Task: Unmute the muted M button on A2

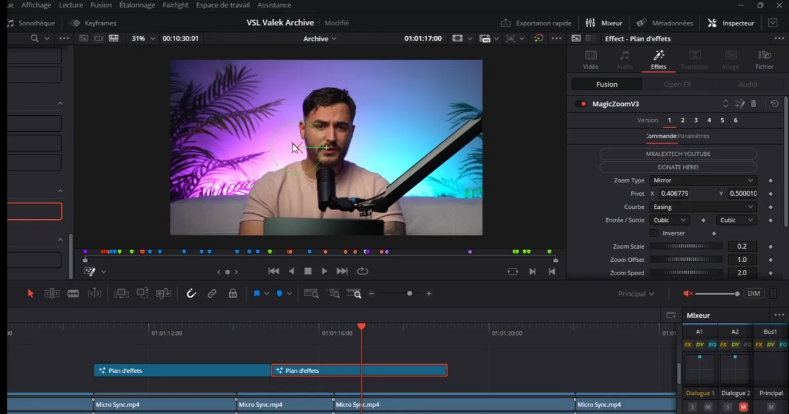Action: [x=743, y=407]
